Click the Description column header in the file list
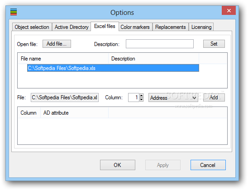Image resolution: width=248 pixels, height=190 pixels. coord(153,59)
